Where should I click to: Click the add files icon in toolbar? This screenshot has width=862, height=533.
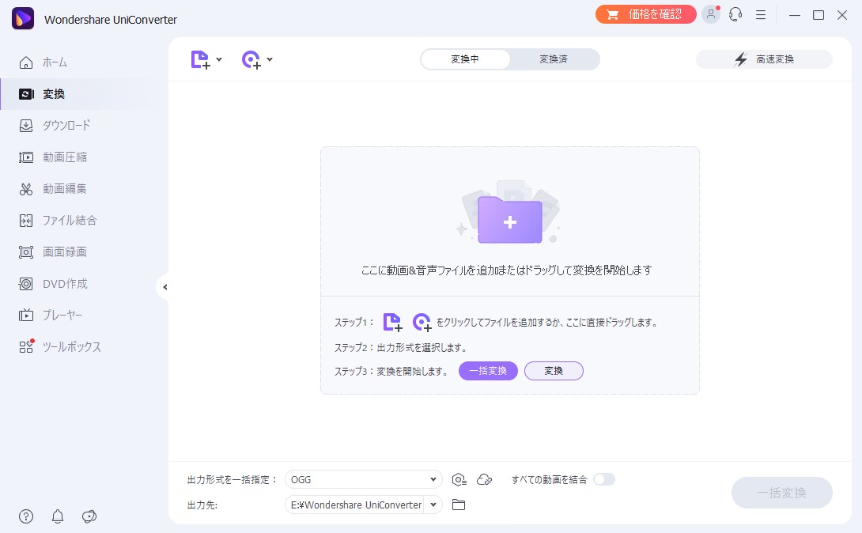[200, 59]
